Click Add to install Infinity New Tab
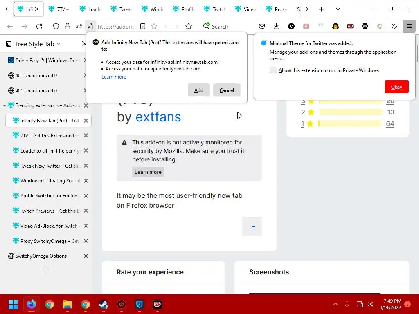Screen dimensions: 419x314 [x=198, y=90]
